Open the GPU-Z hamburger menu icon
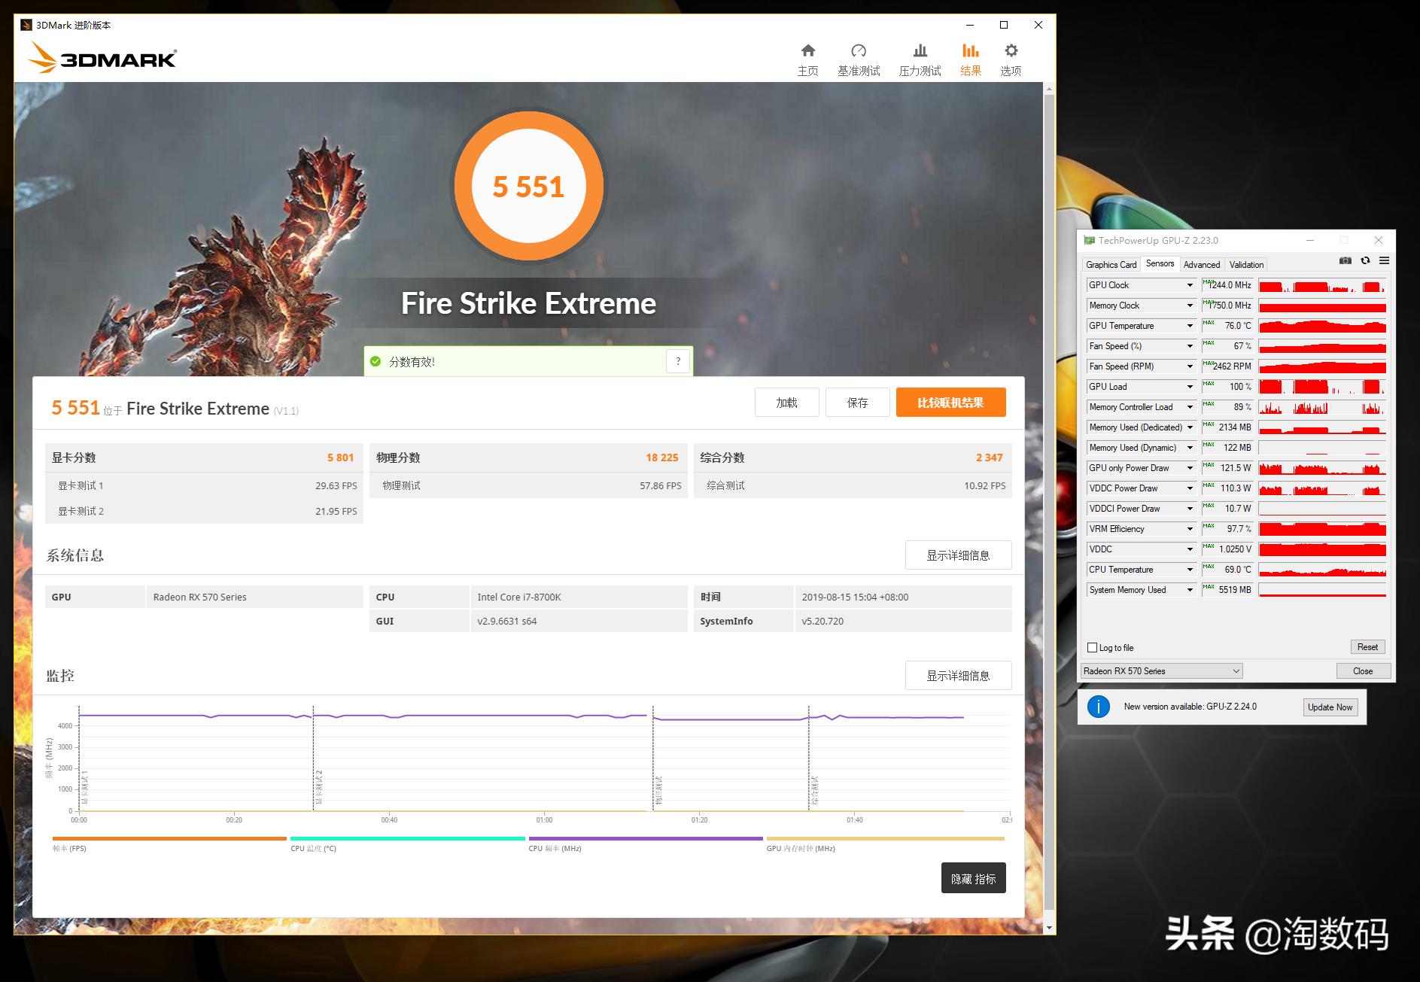 click(1385, 261)
